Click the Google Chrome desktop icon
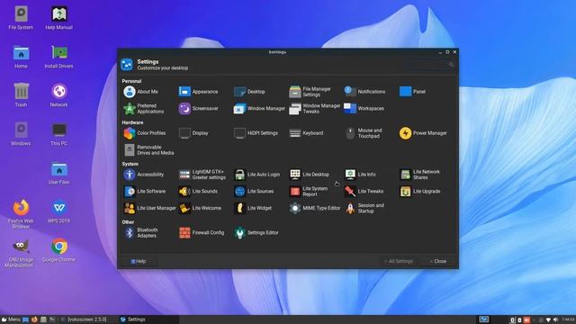Screen dimensions: 576x324 click(58, 250)
